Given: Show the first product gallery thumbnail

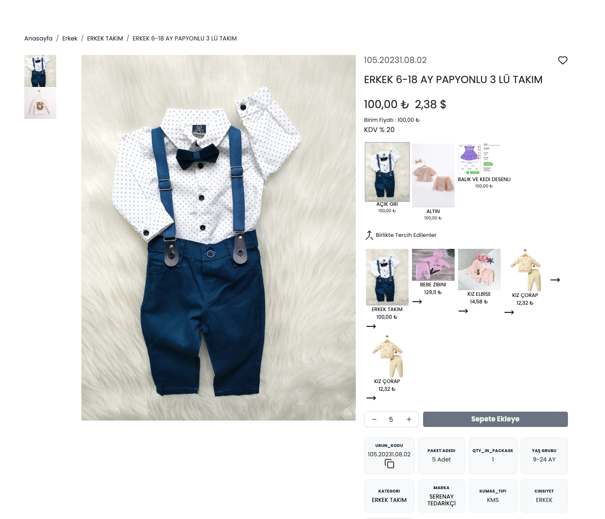Looking at the screenshot, I should click(x=40, y=71).
